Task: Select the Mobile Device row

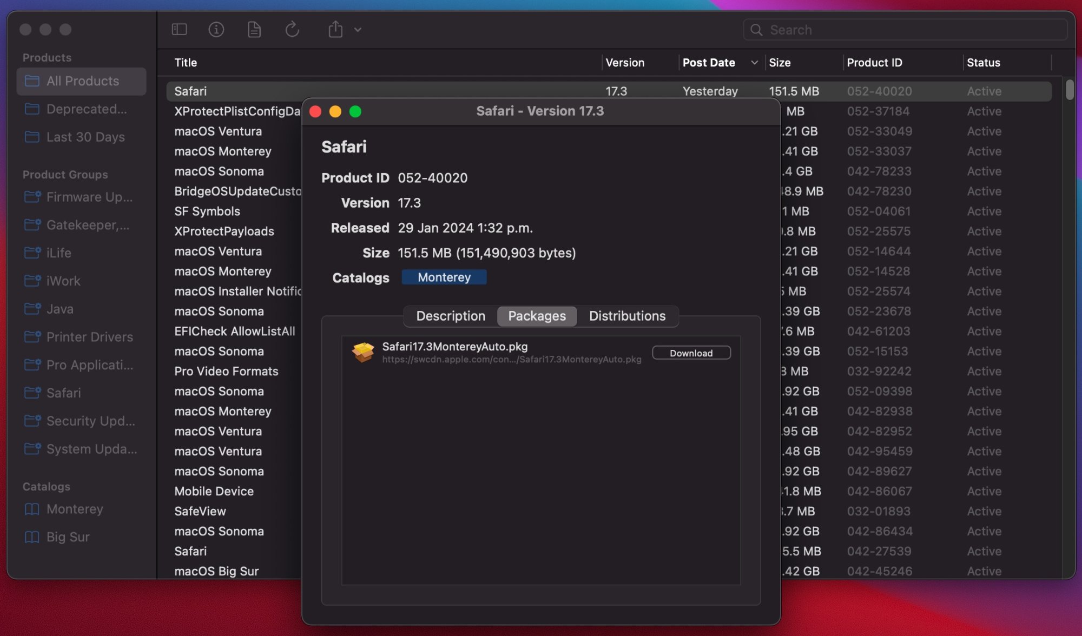Action: [214, 492]
